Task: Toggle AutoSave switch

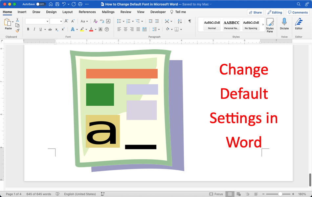Action: pos(40,4)
